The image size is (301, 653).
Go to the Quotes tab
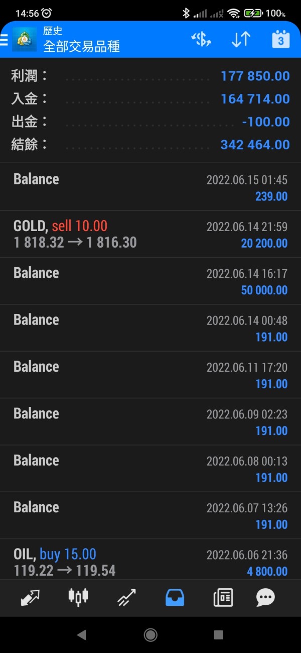[x=31, y=597]
